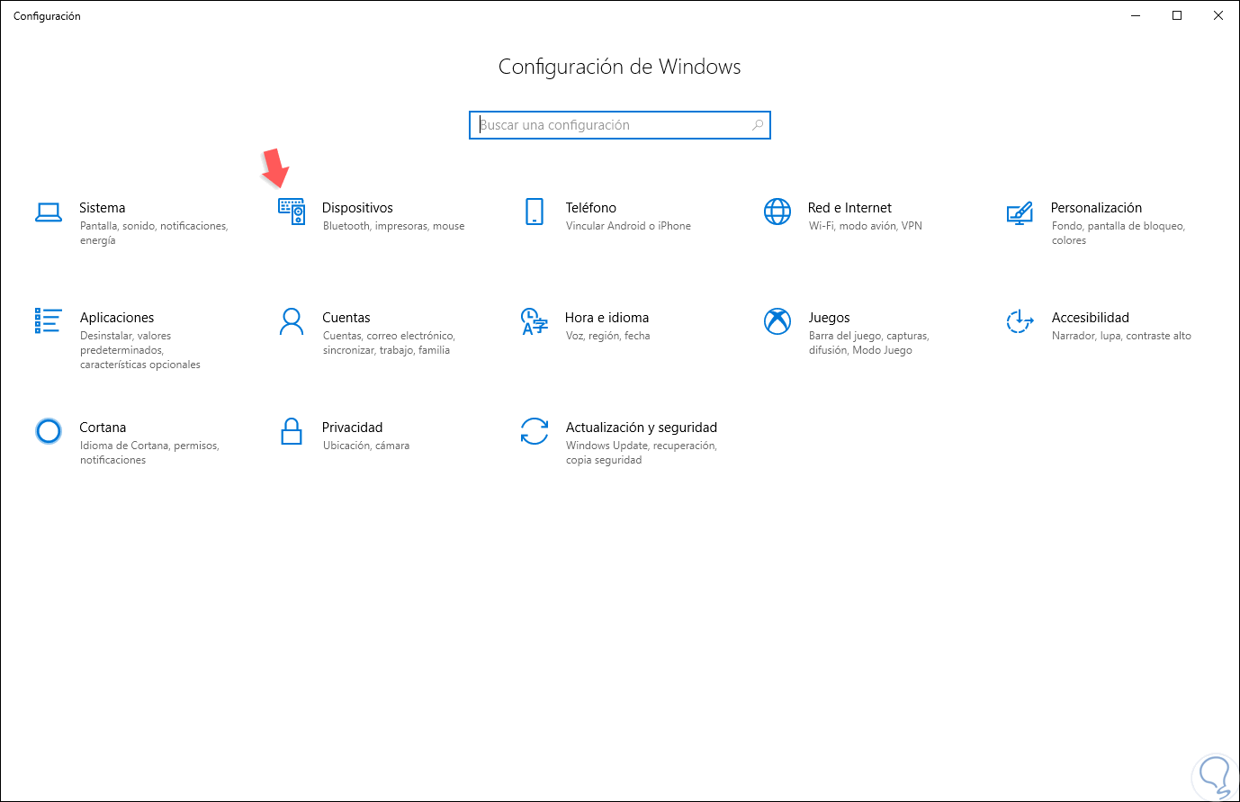Click the Personalización paintbrush icon
This screenshot has width=1240, height=802.
[1020, 212]
